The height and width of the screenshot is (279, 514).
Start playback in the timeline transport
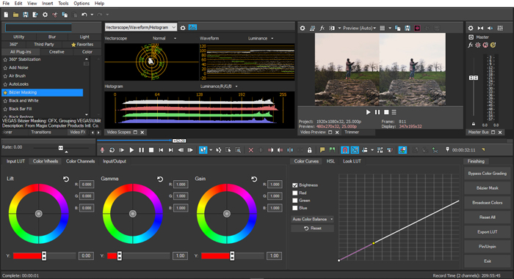tap(131, 150)
